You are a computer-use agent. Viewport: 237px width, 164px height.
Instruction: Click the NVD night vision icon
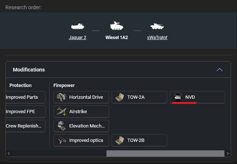pyautogui.click(x=177, y=97)
